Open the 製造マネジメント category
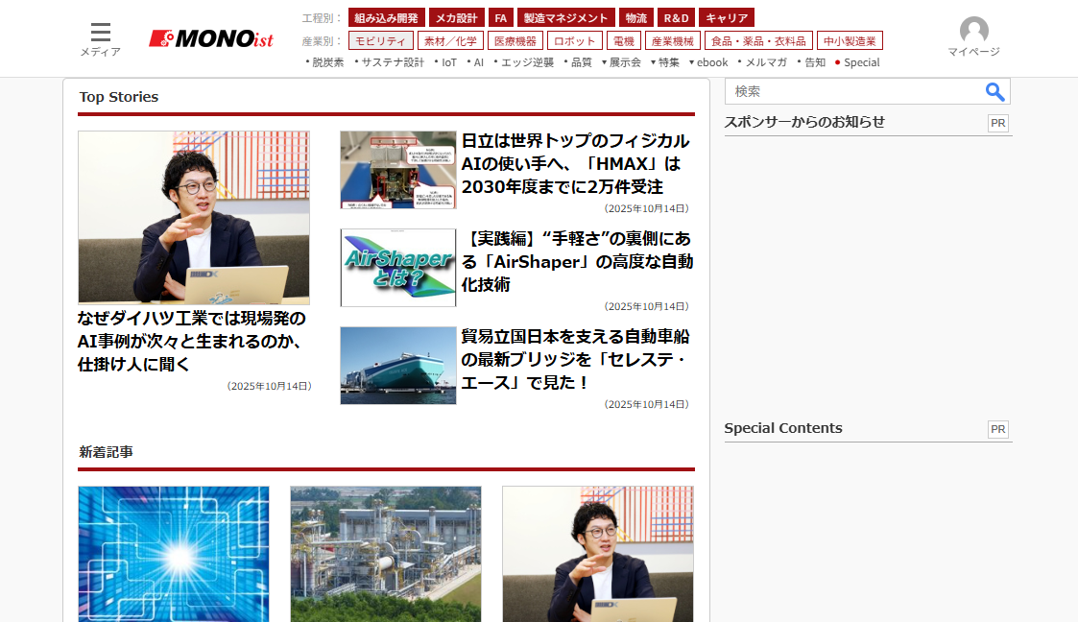Viewport: 1078px width, 622px height. point(565,18)
